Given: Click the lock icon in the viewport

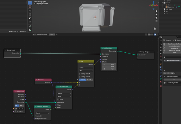Looking at the screenshot, I should [155, 29].
